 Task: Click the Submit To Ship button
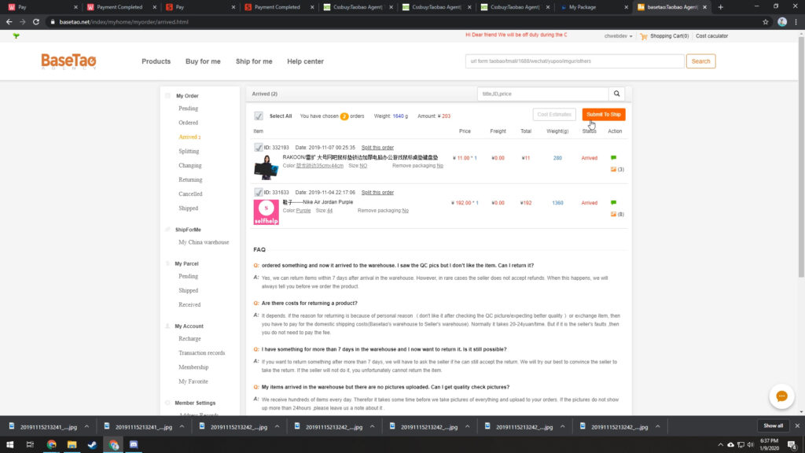click(x=603, y=115)
